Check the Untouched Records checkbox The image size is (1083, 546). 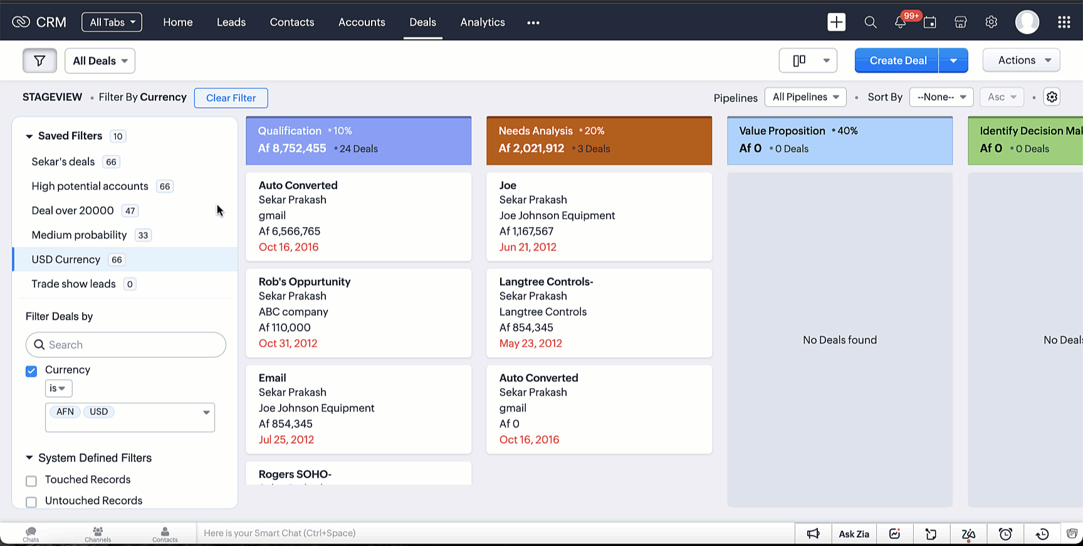tap(31, 502)
